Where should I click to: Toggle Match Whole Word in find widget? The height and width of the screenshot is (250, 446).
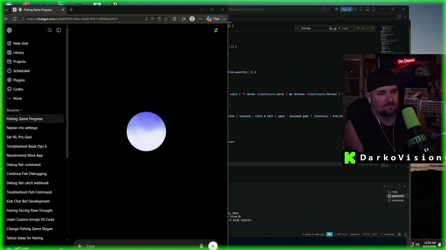(335, 28)
